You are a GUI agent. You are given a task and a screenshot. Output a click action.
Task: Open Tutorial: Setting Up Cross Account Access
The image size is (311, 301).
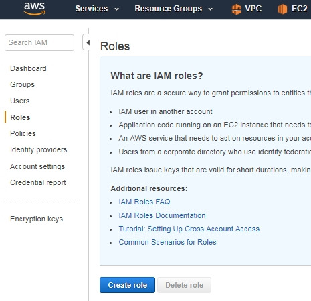(189, 229)
